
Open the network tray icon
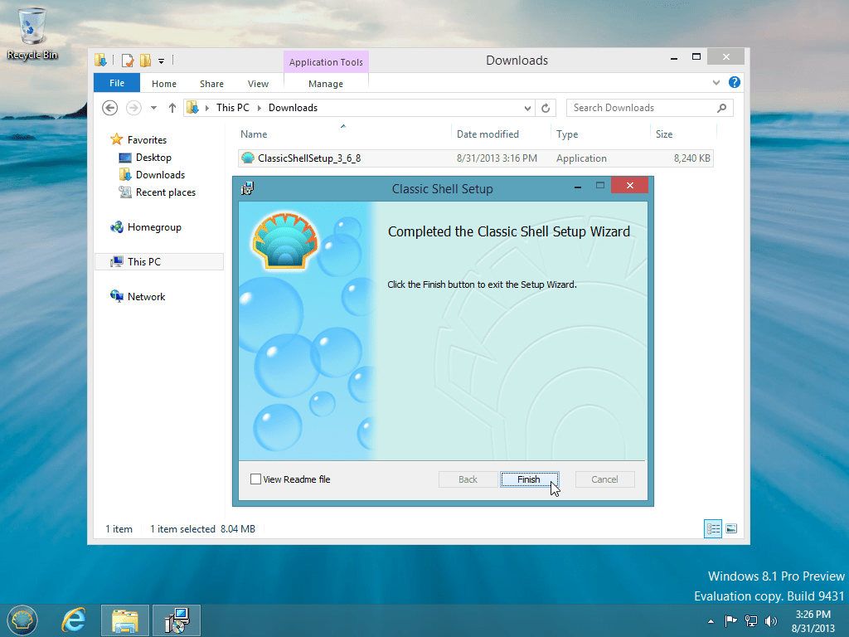click(x=751, y=620)
